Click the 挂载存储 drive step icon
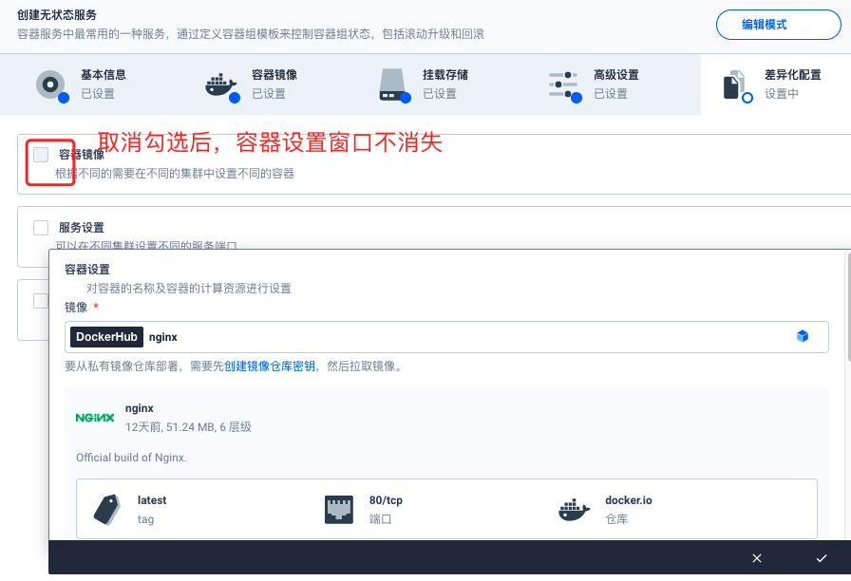Image resolution: width=851 pixels, height=581 pixels. 392,84
